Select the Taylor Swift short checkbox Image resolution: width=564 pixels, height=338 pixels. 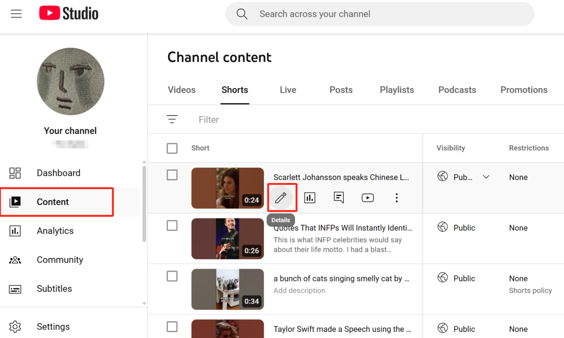[x=172, y=327]
